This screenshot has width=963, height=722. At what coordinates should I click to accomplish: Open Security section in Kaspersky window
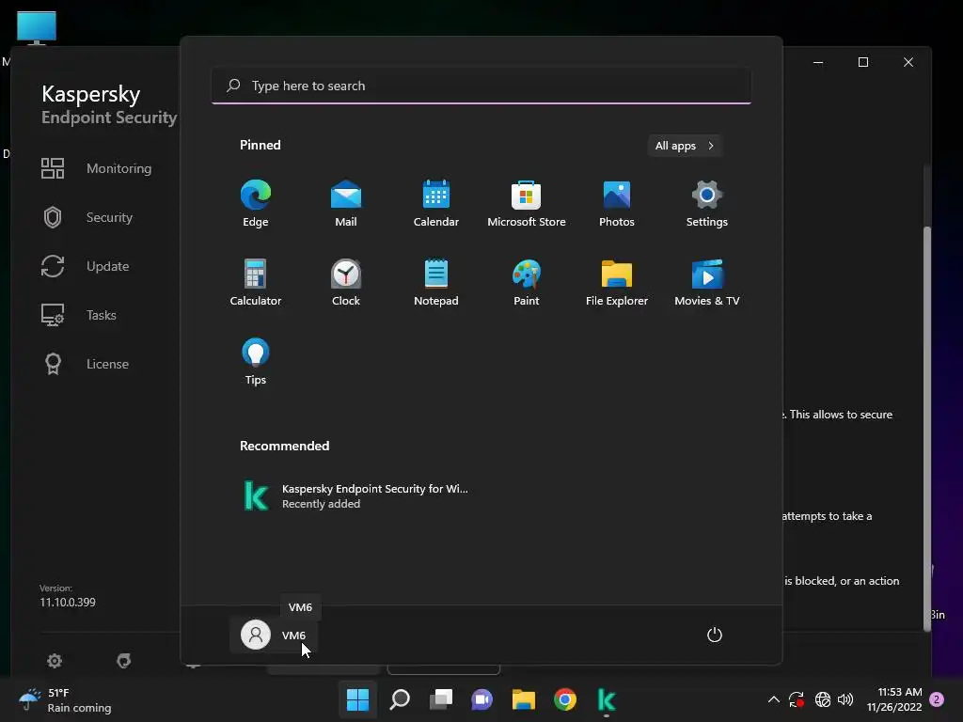pyautogui.click(x=87, y=217)
